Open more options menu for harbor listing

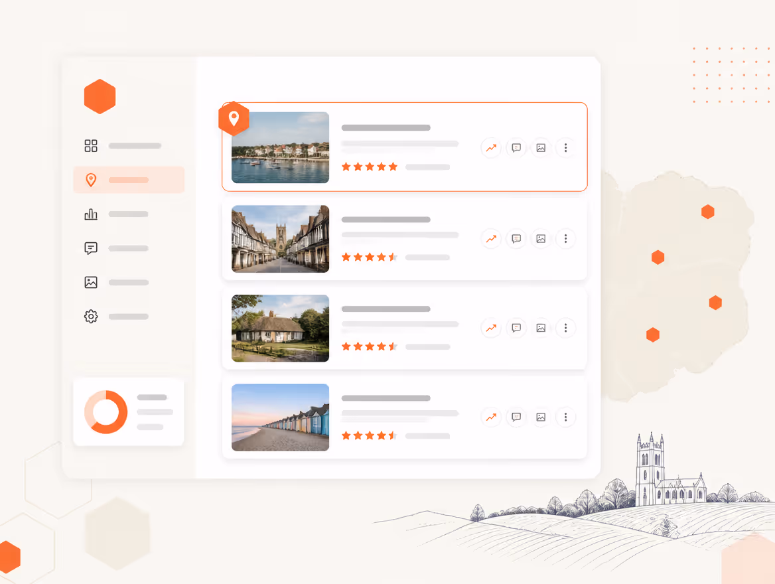point(565,148)
